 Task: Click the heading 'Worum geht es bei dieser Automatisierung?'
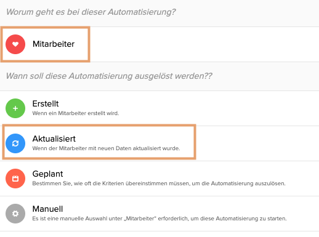point(91,12)
